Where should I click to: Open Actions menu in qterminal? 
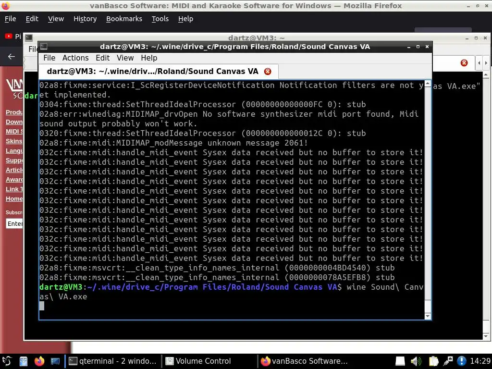click(x=75, y=58)
